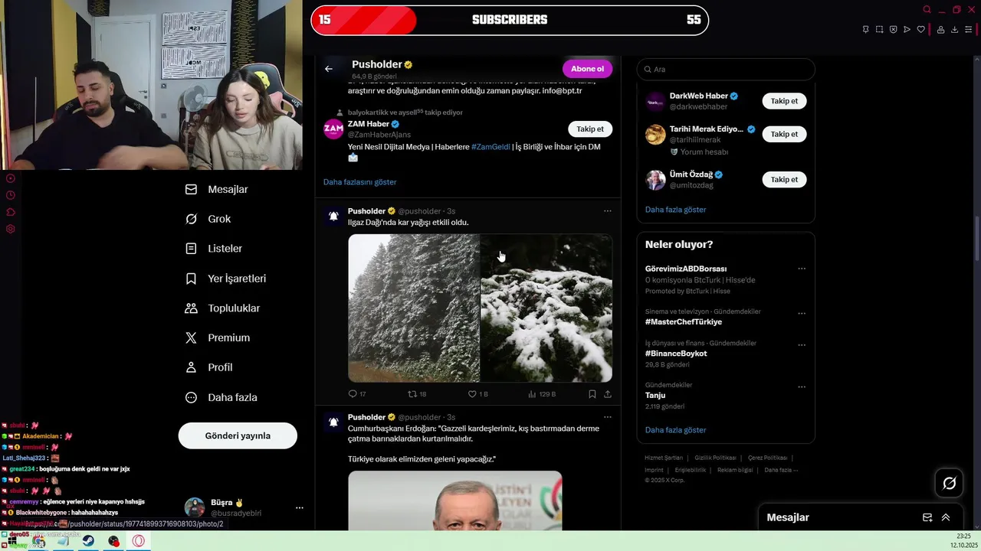Open the browser tab search magnifier
The width and height of the screenshot is (981, 551).
pos(927,10)
